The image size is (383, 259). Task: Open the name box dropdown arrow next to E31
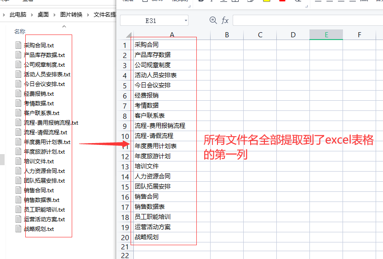186,21
